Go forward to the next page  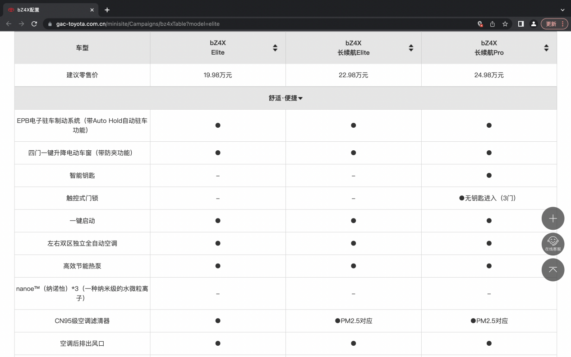pyautogui.click(x=21, y=24)
